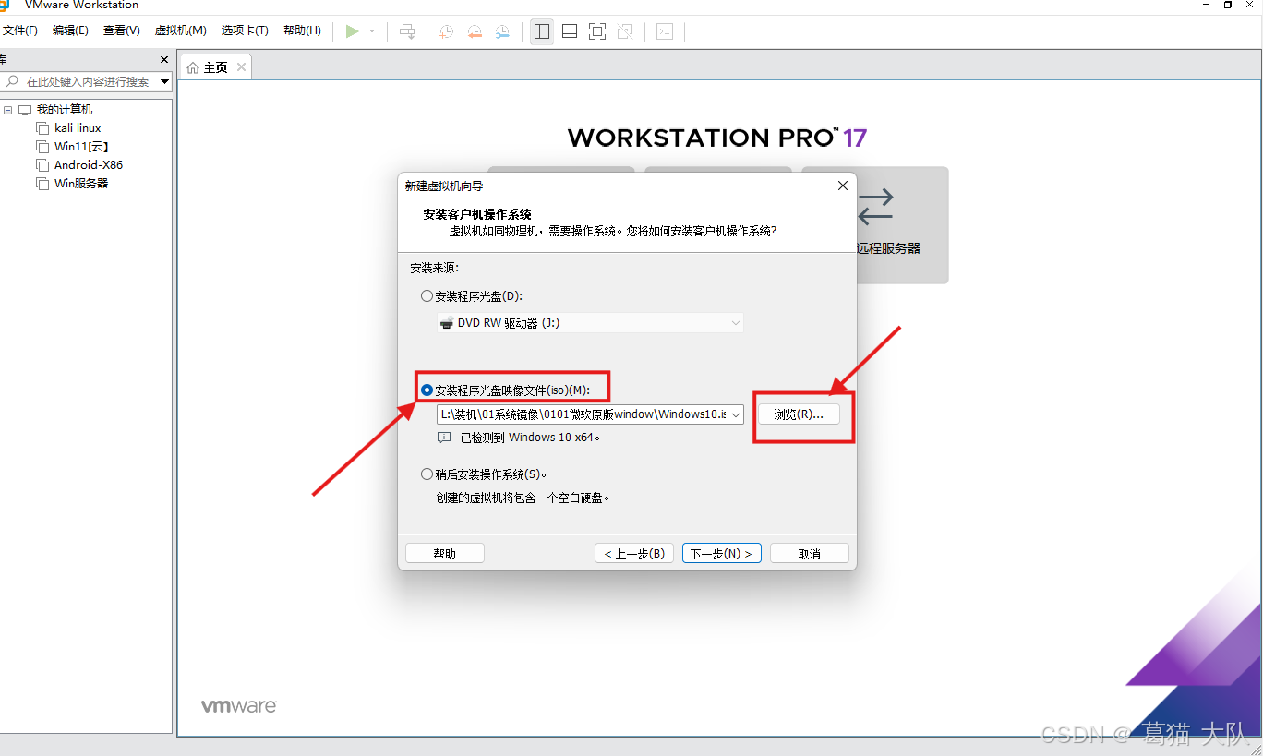
Task: Open the ISO image path combo box
Action: click(x=590, y=415)
